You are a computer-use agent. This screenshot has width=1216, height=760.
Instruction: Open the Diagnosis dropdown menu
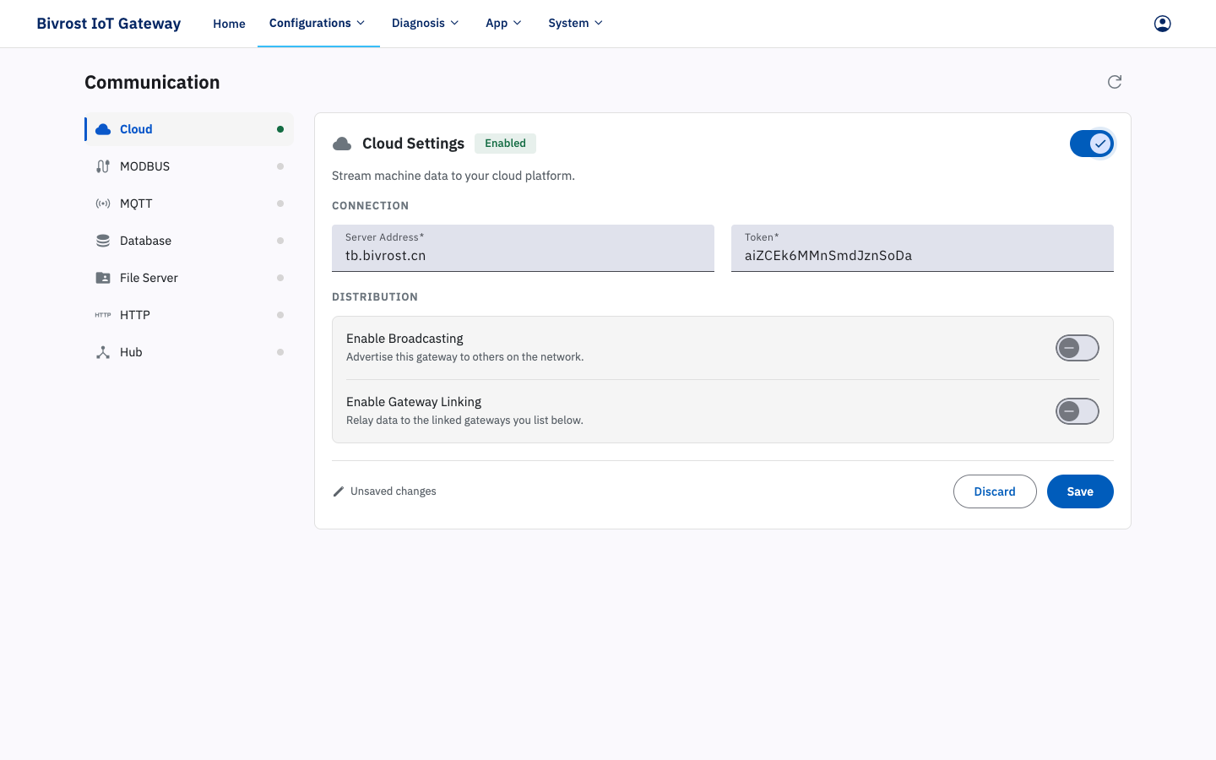coord(425,23)
